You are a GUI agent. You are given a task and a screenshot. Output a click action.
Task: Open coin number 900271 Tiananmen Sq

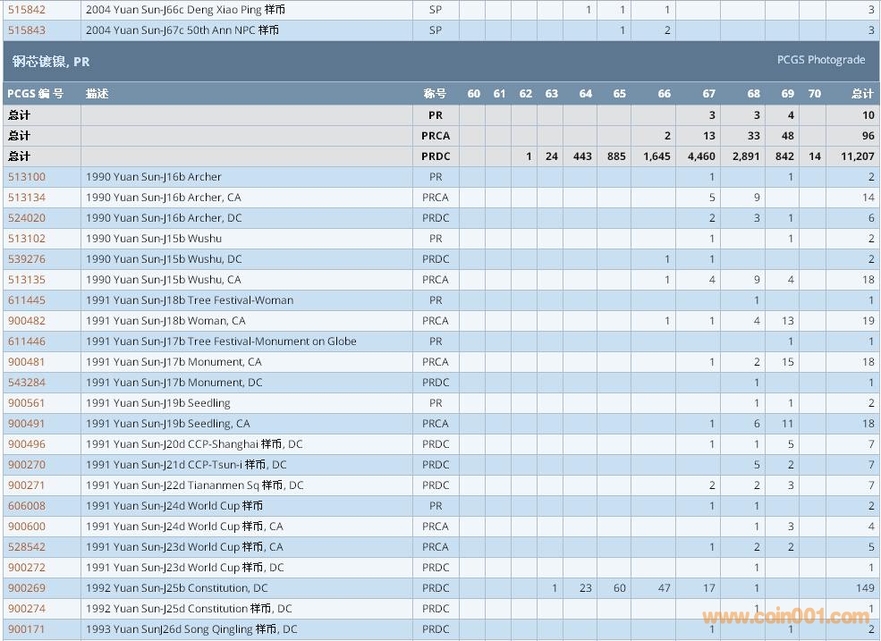pyautogui.click(x=27, y=485)
